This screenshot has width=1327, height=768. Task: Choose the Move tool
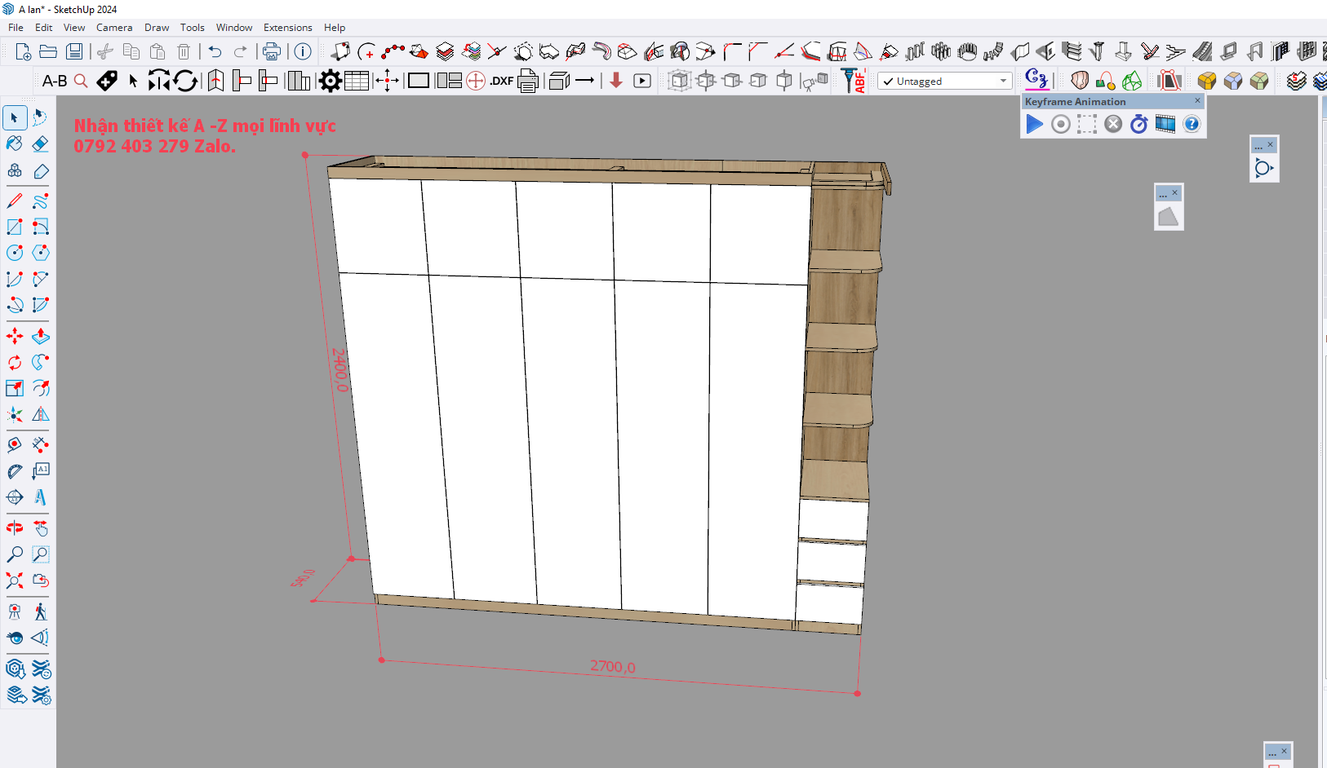pyautogui.click(x=15, y=336)
